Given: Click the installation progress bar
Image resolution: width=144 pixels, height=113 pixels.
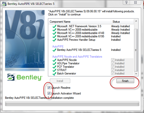Looking at the screenshot, I should pos(72,104).
